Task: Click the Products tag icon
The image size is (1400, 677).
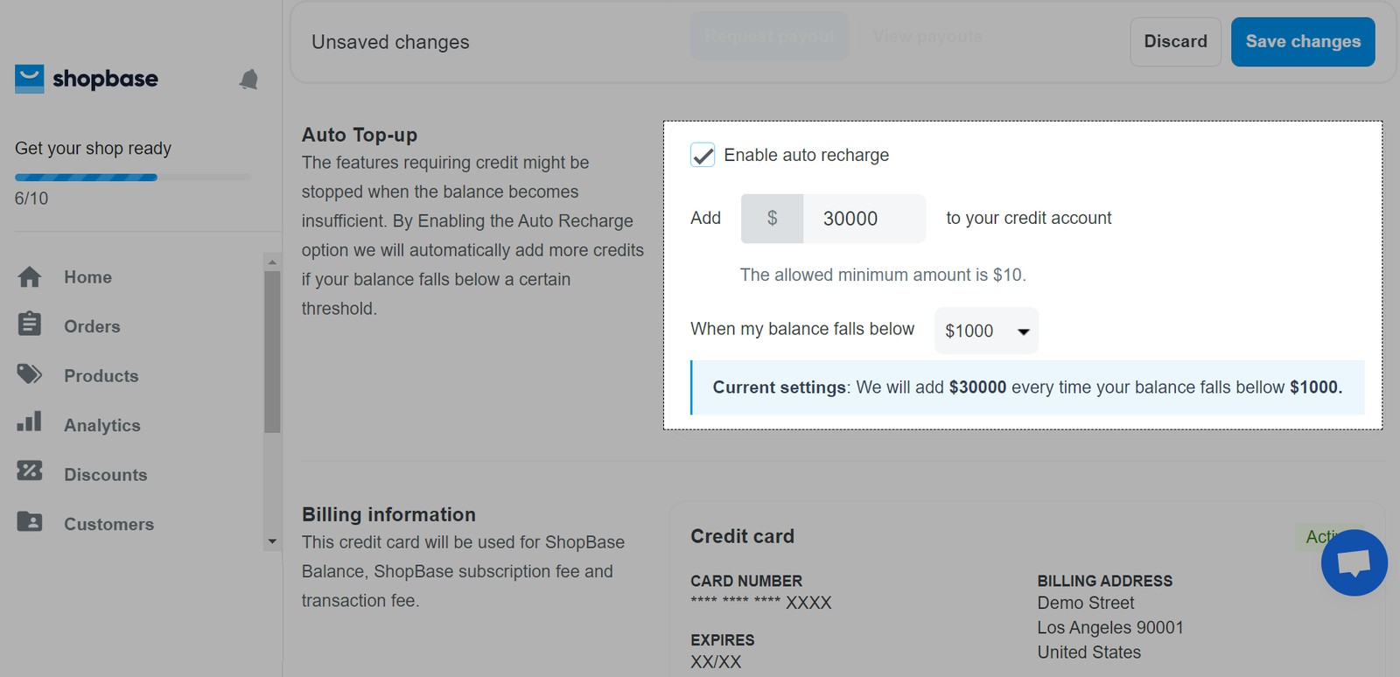Action: pyautogui.click(x=30, y=374)
